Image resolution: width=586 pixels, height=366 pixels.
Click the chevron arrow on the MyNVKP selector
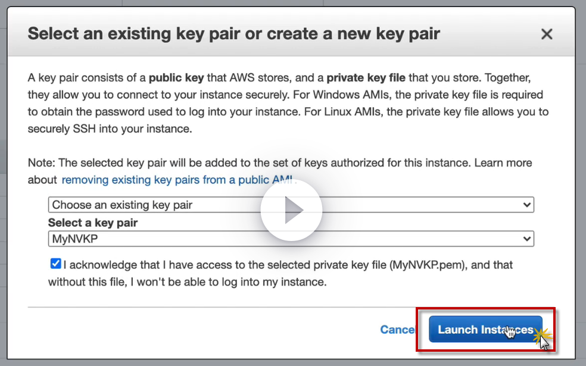pos(526,239)
